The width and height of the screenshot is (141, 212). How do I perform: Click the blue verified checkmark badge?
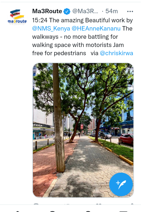(x=67, y=11)
